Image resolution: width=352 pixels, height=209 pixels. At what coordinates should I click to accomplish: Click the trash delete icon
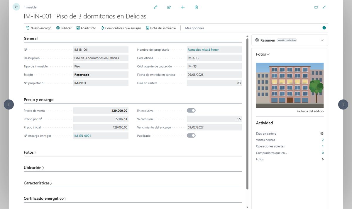point(196,7)
